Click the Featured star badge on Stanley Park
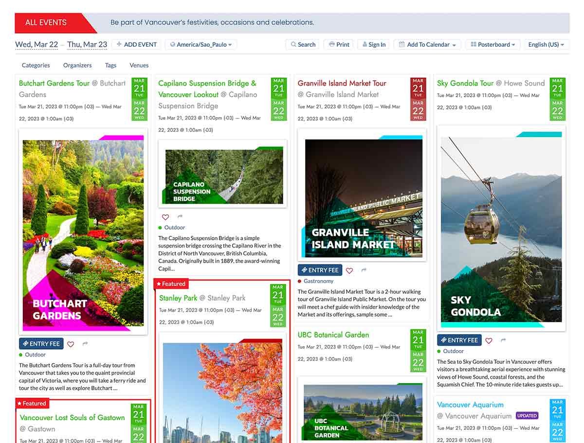Screen dimensions: 584x443 point(171,284)
